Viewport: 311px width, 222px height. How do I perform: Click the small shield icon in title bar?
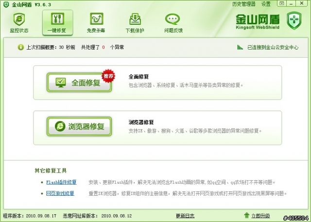point(6,4)
